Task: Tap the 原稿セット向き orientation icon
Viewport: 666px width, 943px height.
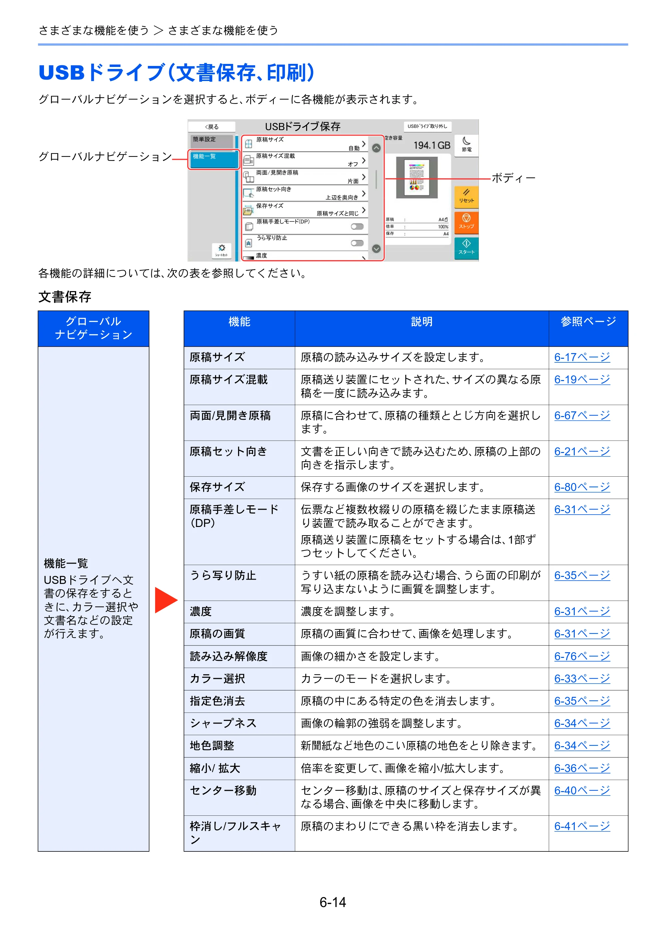Action: tap(248, 193)
